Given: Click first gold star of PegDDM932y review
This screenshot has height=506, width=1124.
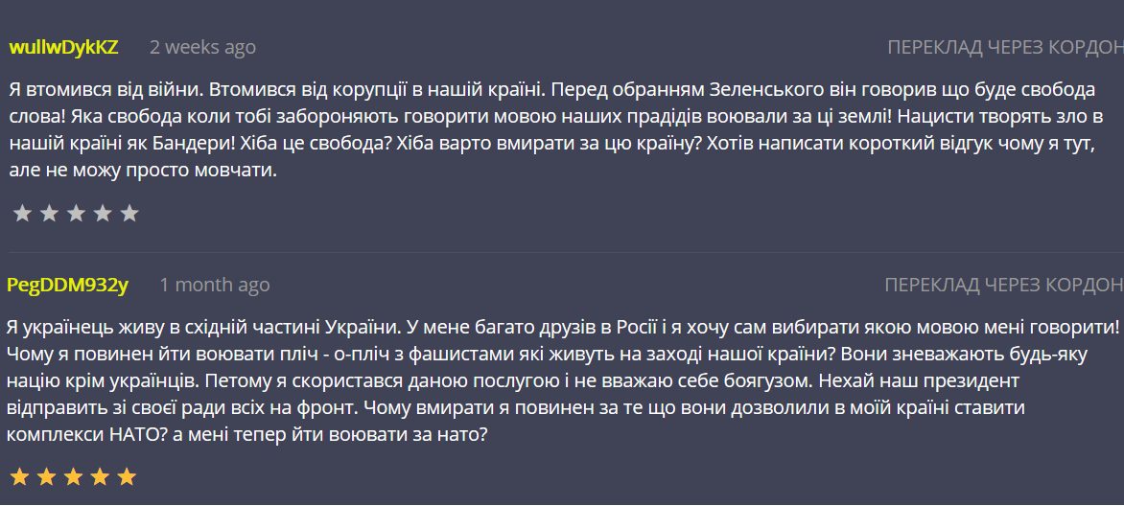Looking at the screenshot, I should (19, 477).
